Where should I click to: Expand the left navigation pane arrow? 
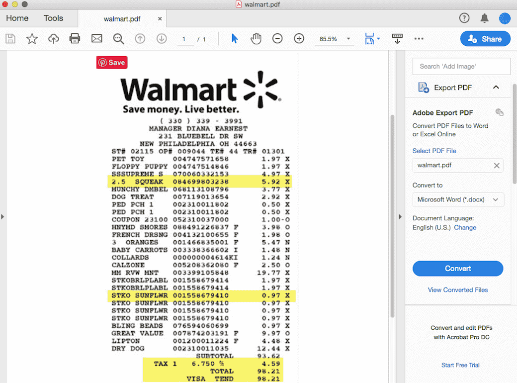click(2, 217)
